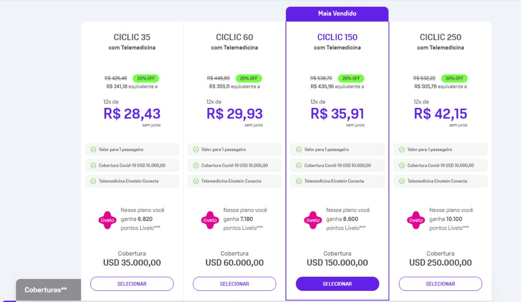Click the Livelo logo in CICLIC 150 plan

point(313,220)
